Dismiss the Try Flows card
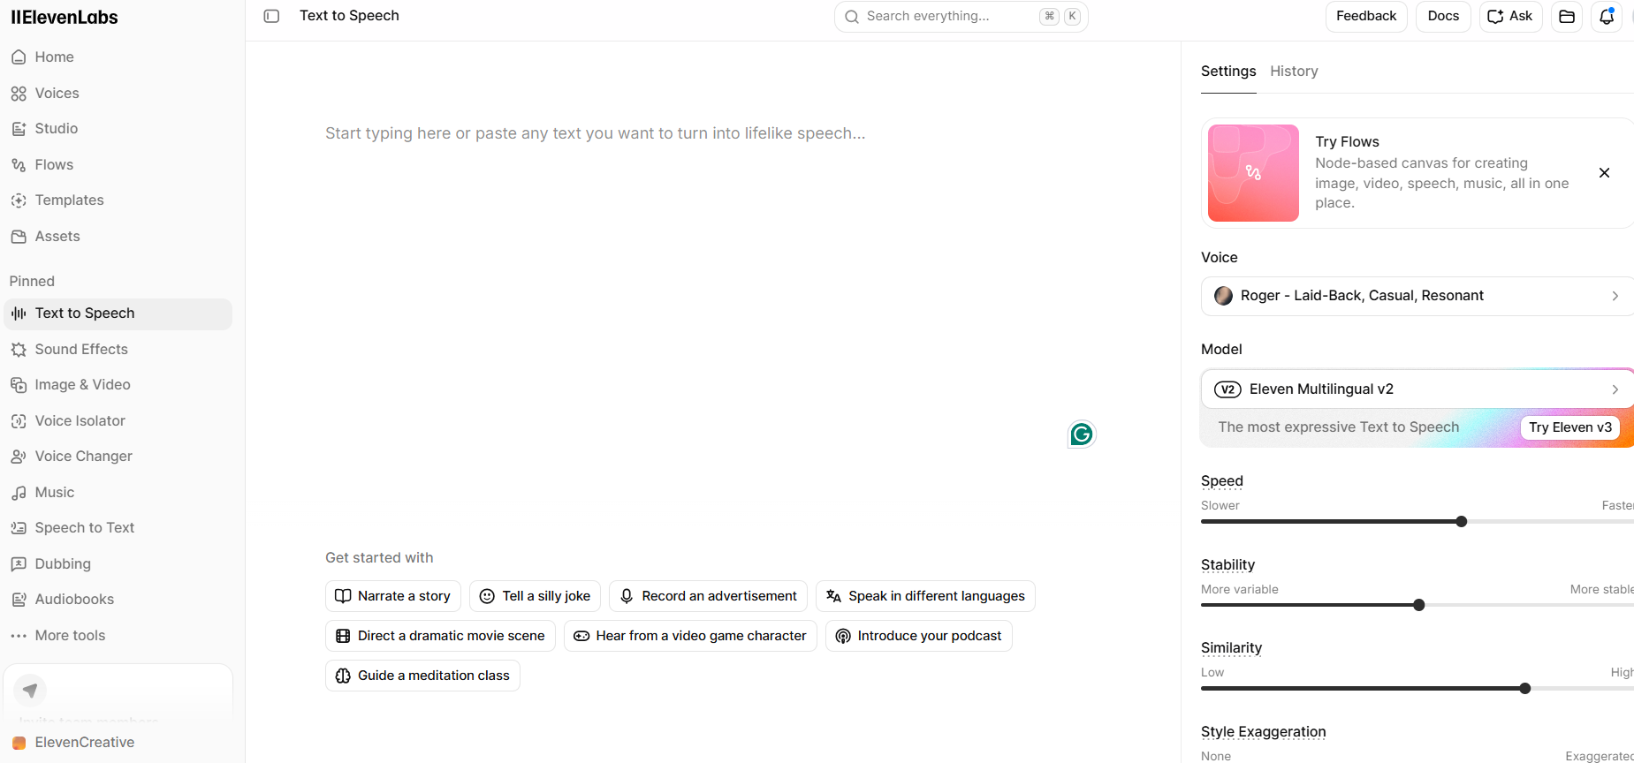1634x763 pixels. pyautogui.click(x=1604, y=173)
